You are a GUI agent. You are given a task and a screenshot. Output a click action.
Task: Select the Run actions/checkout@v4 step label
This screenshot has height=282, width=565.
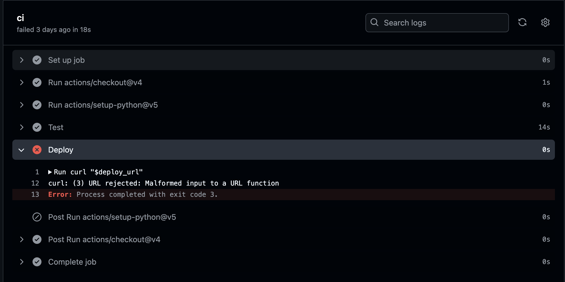point(95,82)
